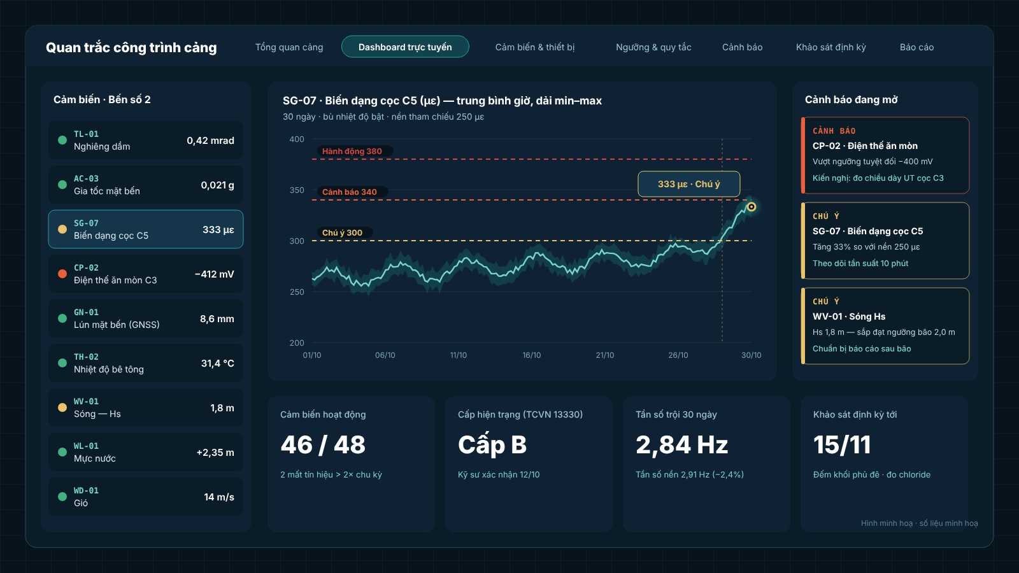Click the value −412 mV
1019x573 pixels.
coord(215,274)
